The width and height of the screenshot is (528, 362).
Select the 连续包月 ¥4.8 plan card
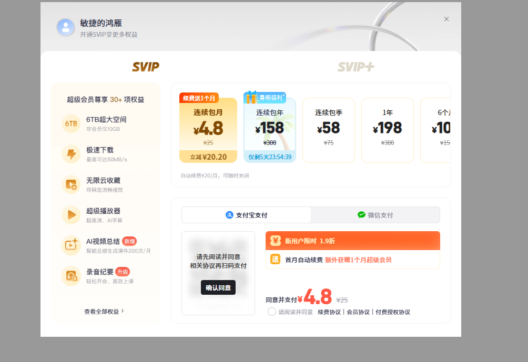click(x=208, y=130)
